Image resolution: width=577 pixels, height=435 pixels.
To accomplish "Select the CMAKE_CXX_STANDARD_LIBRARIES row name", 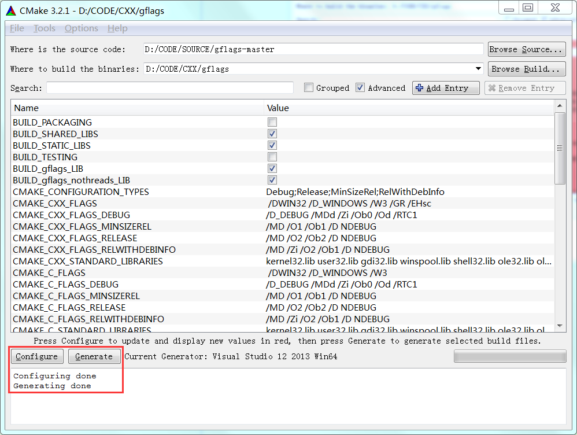I will 87,261.
